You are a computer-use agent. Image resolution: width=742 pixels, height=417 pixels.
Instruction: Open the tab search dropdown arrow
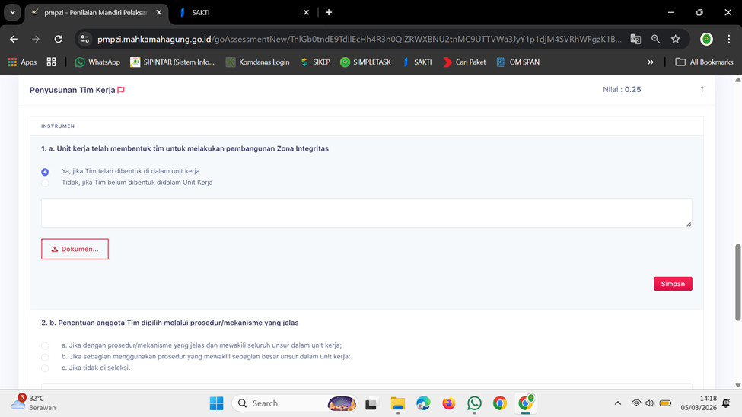tap(12, 12)
